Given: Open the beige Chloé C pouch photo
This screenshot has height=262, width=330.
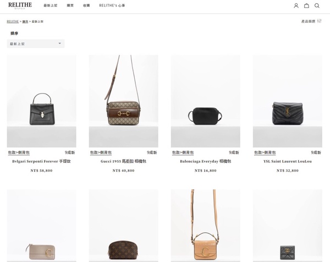Looking at the screenshot, I should pos(41,226).
